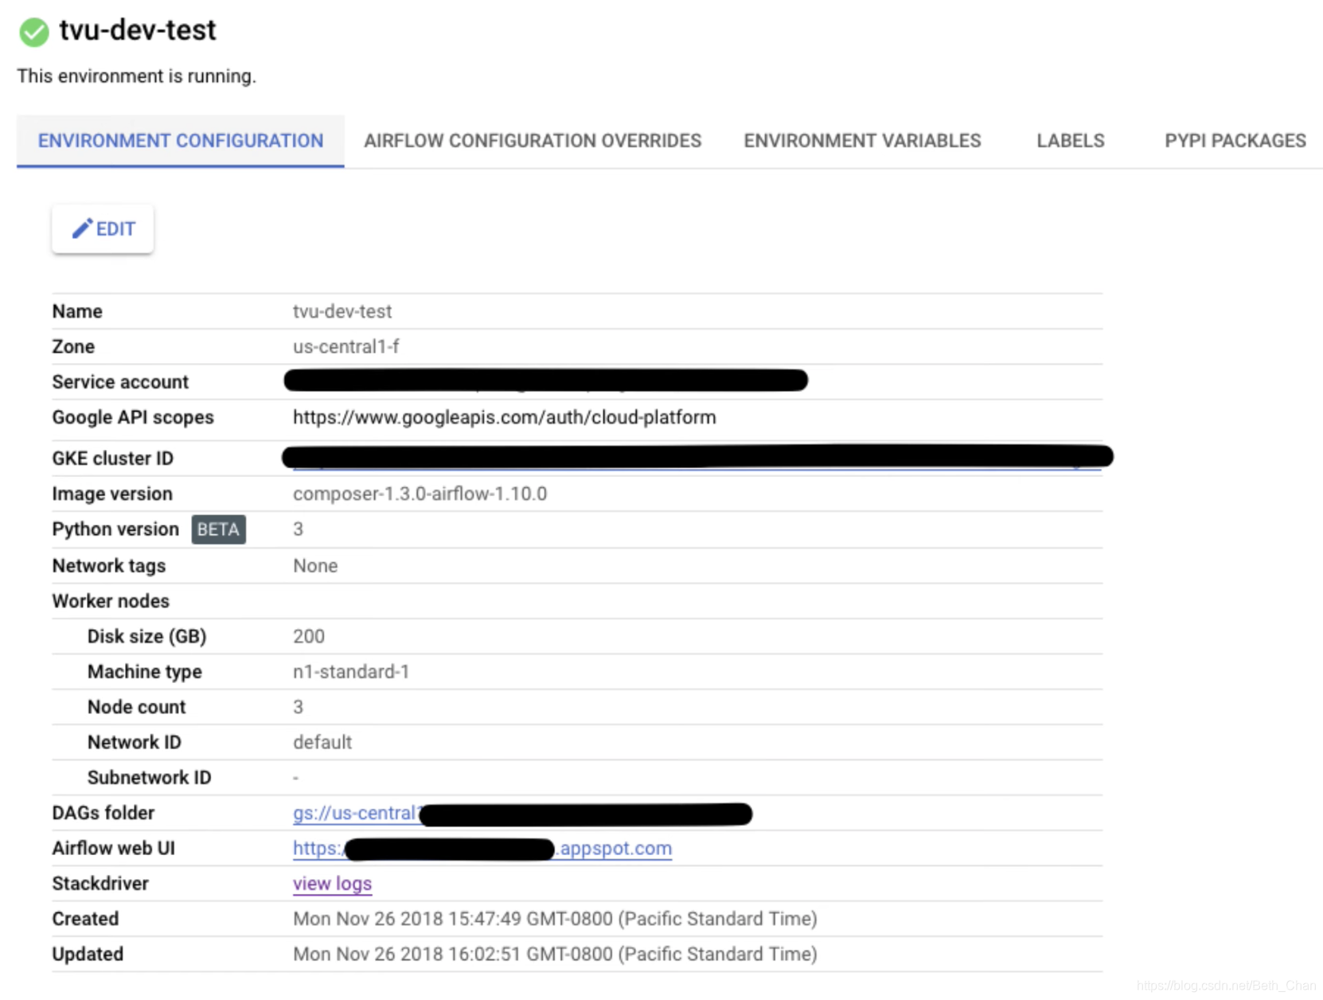Click the Network ID value default
Image resolution: width=1323 pixels, height=1000 pixels.
coord(322,742)
